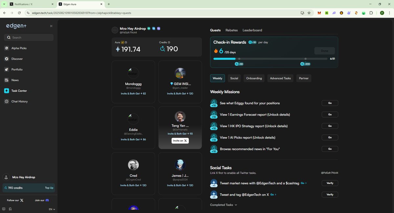Screen dimensions: 394x213
Task: Click Go for Browse recommended news
Action: pyautogui.click(x=330, y=149)
